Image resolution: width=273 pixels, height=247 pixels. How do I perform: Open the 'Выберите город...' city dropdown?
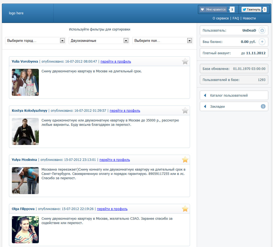35,40
